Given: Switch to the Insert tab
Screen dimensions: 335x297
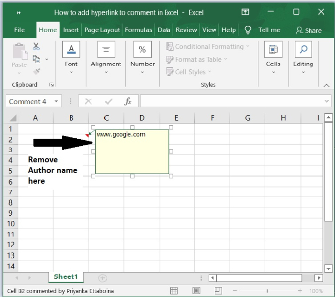Looking at the screenshot, I should tap(71, 30).
